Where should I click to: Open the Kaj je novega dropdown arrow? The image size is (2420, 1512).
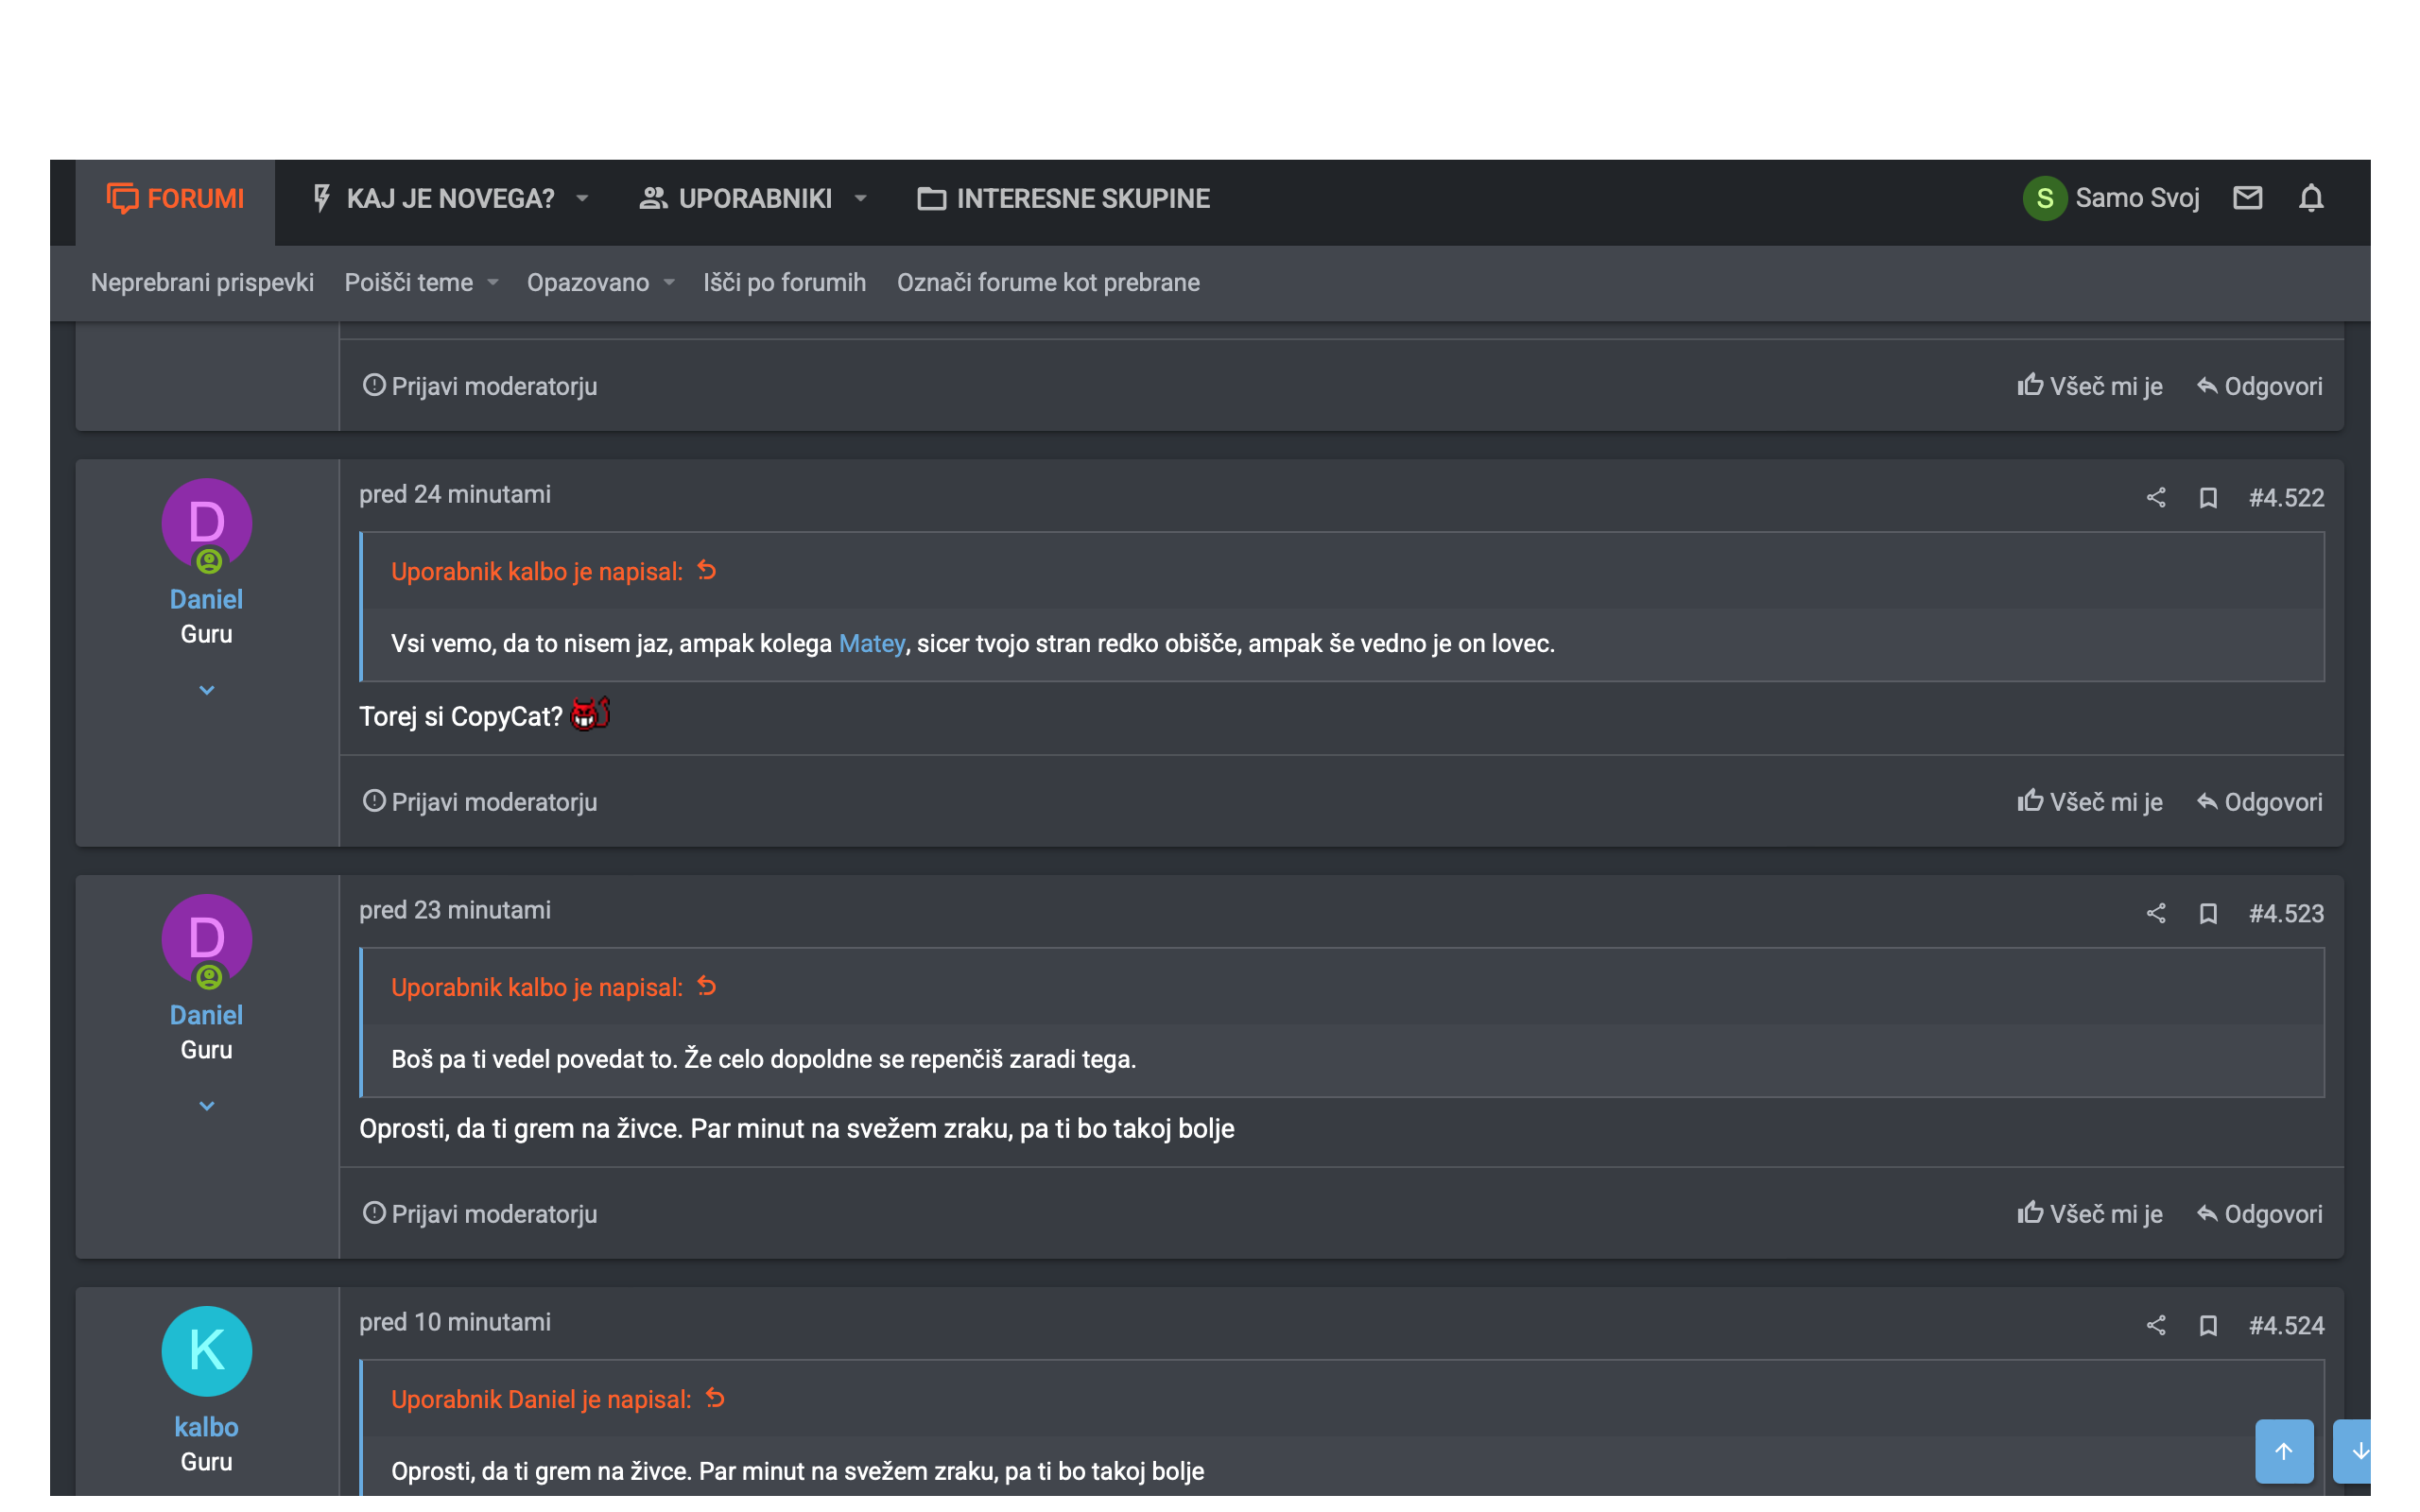582,198
